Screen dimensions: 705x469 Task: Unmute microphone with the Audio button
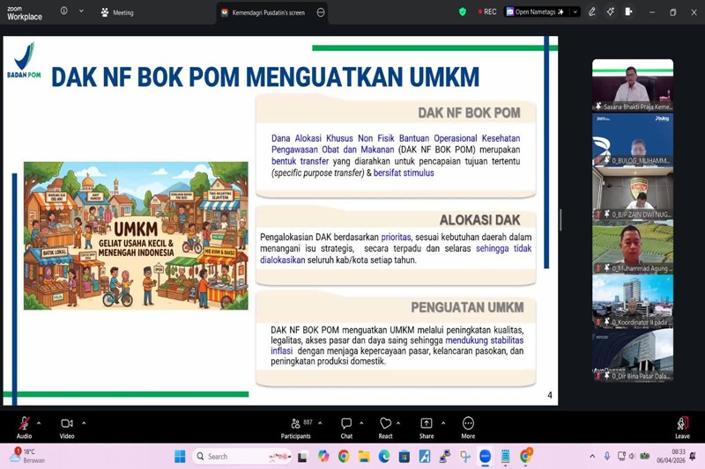pyautogui.click(x=24, y=426)
